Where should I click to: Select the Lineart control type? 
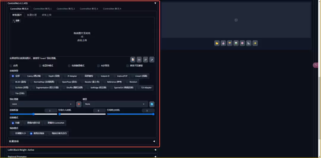pos(139,76)
